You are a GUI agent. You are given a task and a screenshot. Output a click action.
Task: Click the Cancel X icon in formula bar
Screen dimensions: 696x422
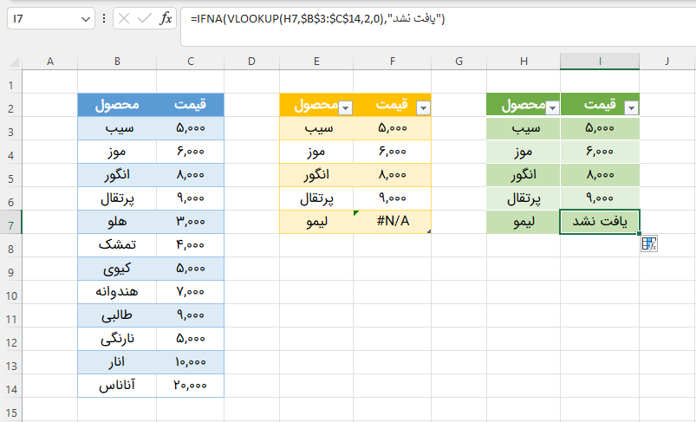(x=125, y=18)
